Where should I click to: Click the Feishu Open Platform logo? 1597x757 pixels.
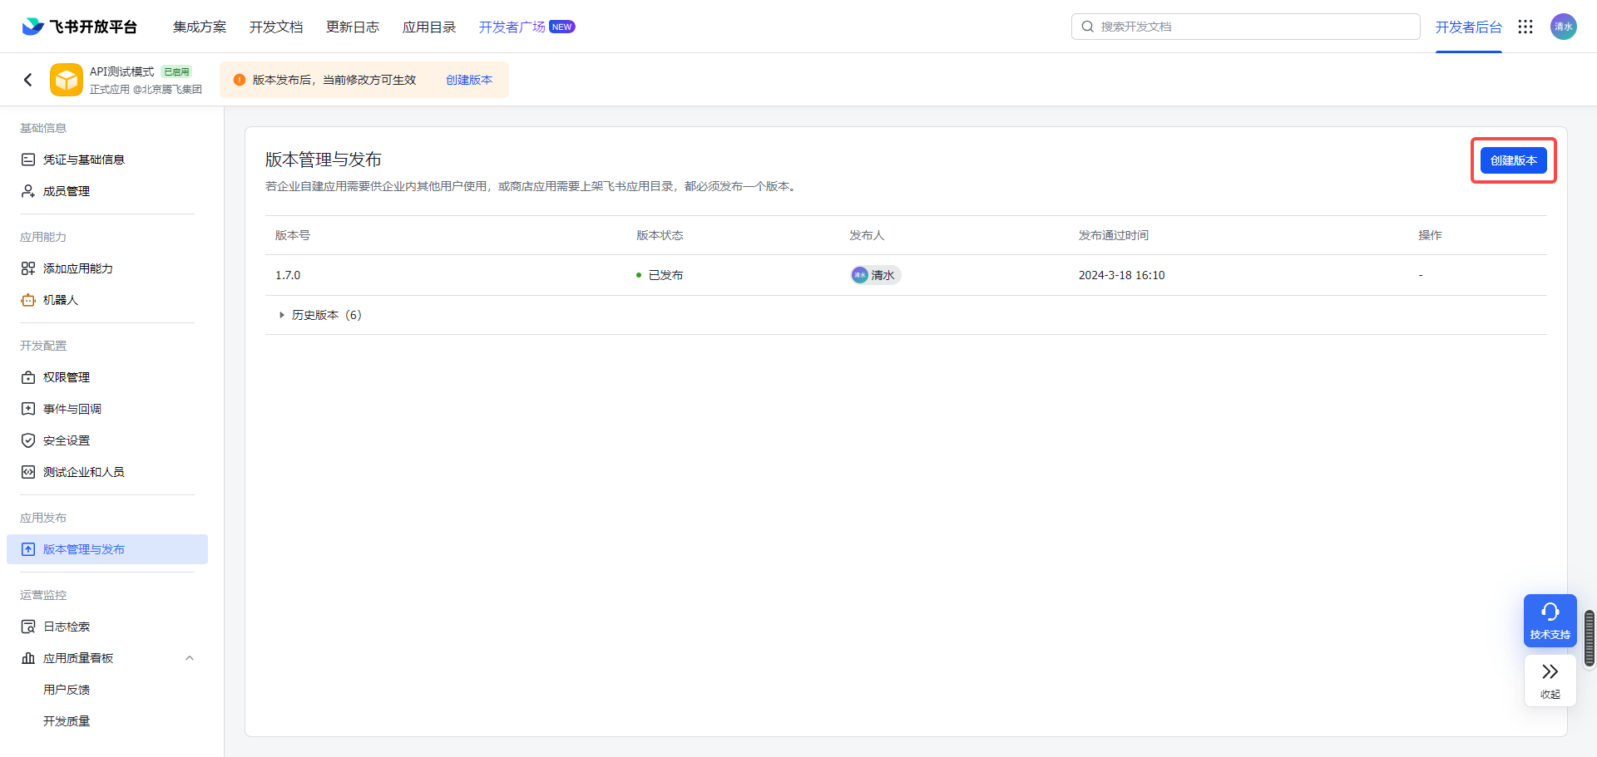[x=80, y=27]
